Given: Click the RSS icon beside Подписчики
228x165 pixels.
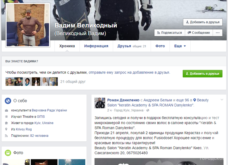Looking at the screenshot, I should coord(7,136).
